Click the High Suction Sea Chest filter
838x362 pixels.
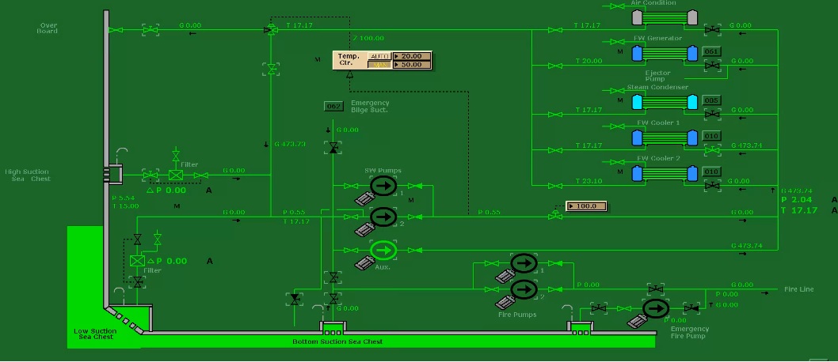176,175
